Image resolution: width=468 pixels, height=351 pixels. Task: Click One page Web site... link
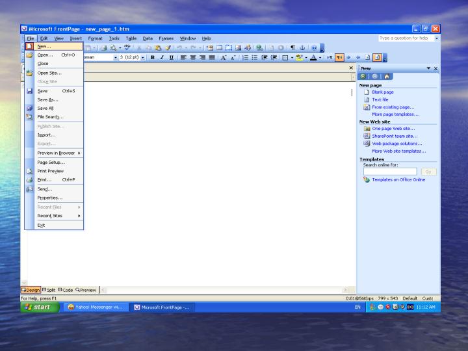click(x=393, y=129)
